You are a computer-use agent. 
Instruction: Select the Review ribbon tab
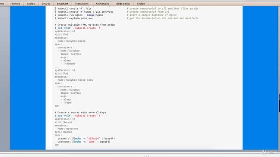[141, 3]
